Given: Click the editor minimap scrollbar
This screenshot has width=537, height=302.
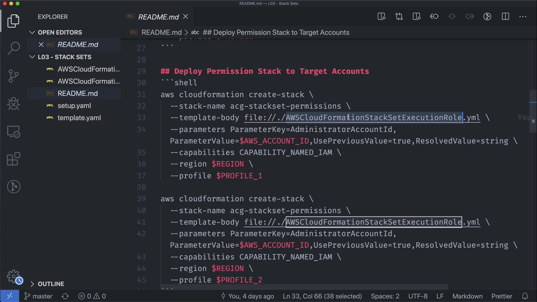Looking at the screenshot, I should [x=533, y=112].
